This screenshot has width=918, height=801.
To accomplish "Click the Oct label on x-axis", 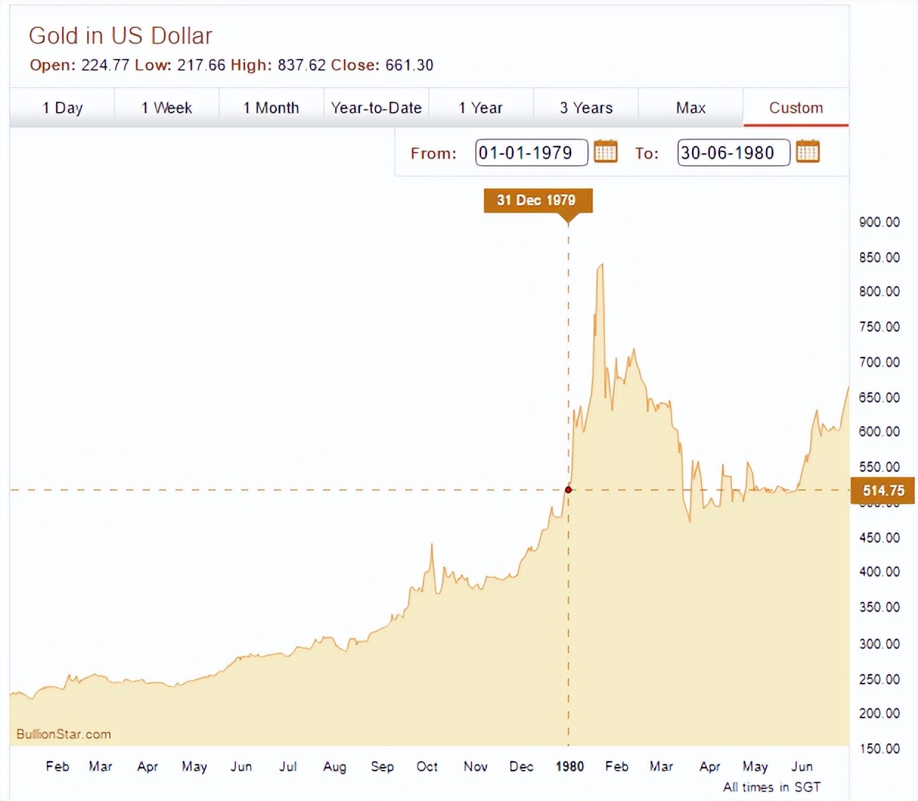I will tap(427, 766).
